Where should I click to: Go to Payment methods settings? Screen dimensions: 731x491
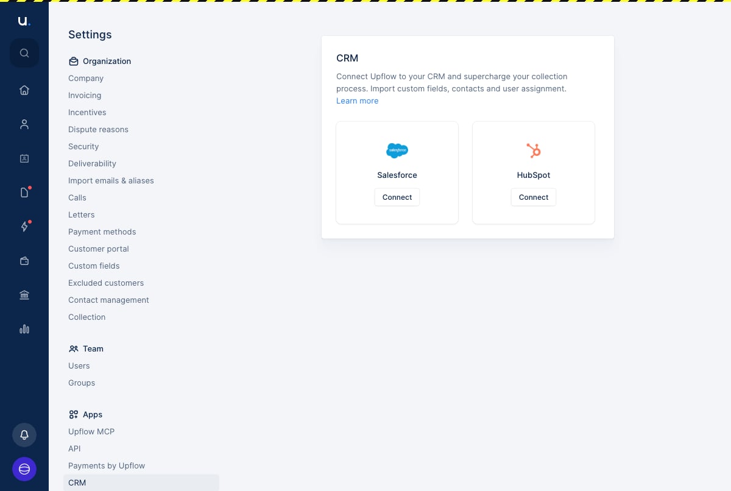click(102, 231)
